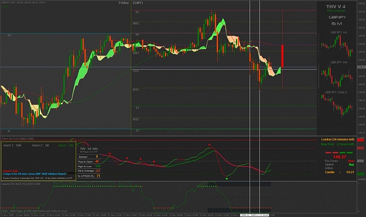Click the FPV pivot level label
The height and width of the screenshot is (217, 366).
(136, 71)
